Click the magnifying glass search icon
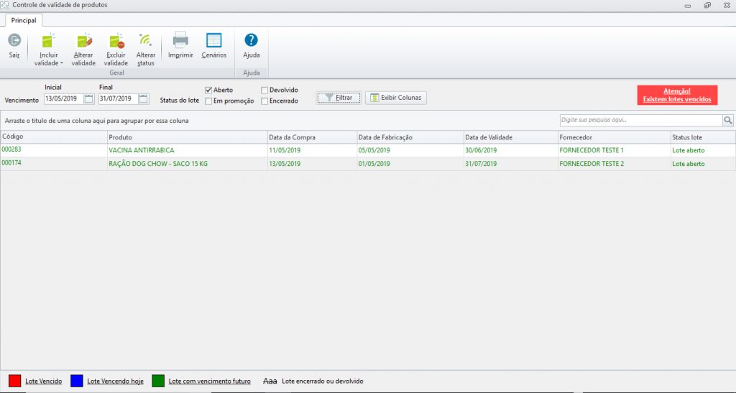Viewport: 736px width, 393px height. pyautogui.click(x=728, y=120)
